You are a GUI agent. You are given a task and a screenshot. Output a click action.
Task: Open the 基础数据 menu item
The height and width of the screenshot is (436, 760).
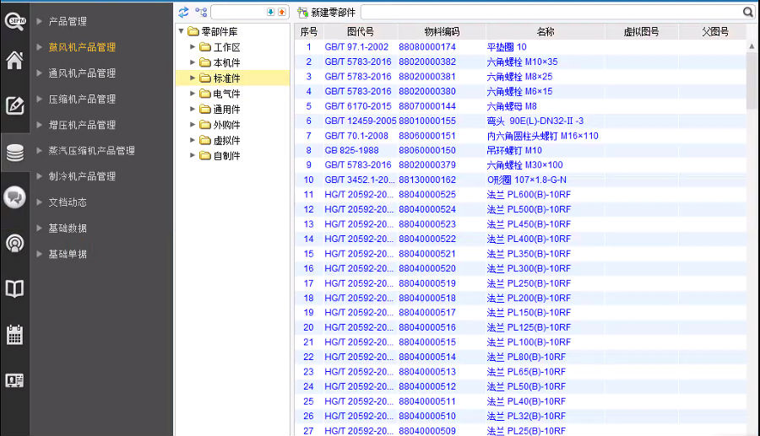[68, 229]
